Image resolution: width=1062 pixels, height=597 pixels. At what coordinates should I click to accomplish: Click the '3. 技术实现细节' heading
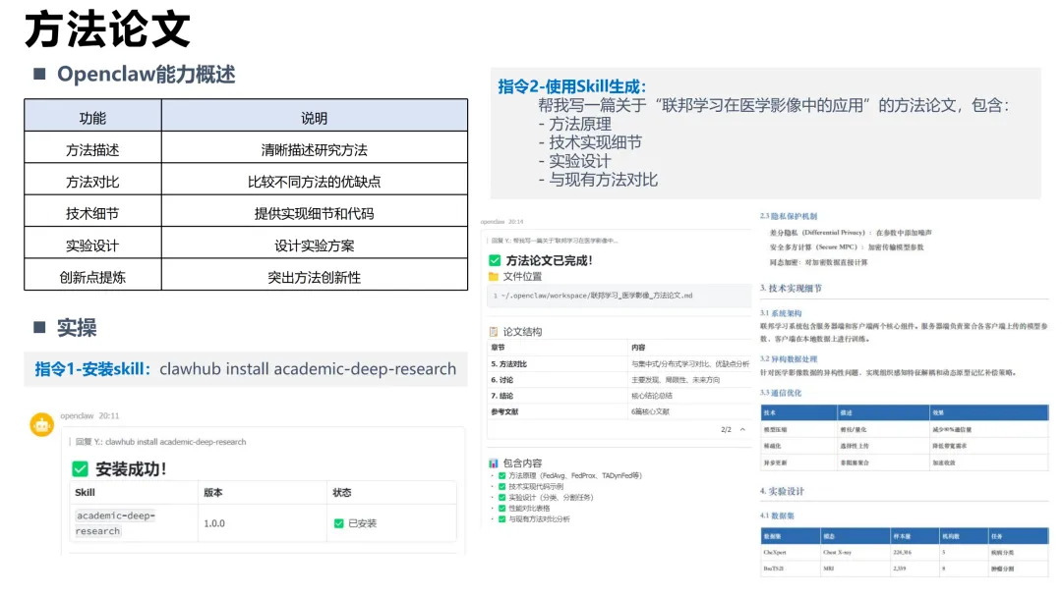coord(791,288)
